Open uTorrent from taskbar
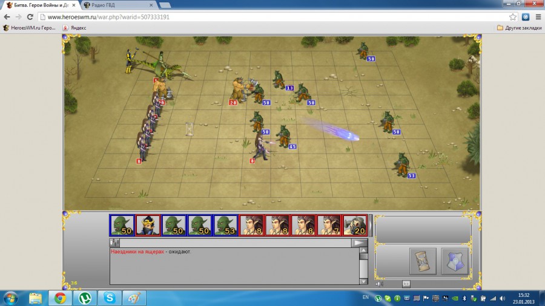545x306 pixels. (85, 298)
